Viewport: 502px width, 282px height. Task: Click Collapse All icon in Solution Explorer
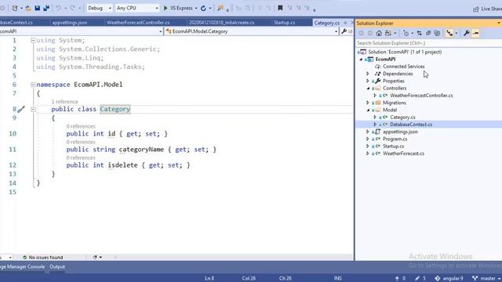click(428, 33)
